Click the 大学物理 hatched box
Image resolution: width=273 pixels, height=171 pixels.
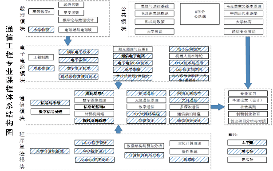point(41,30)
